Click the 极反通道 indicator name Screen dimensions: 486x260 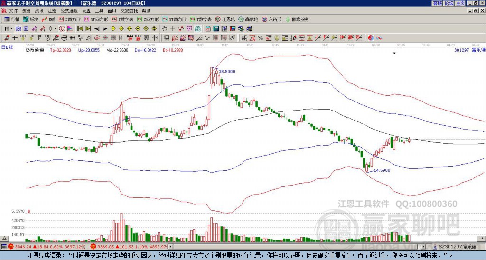point(35,50)
